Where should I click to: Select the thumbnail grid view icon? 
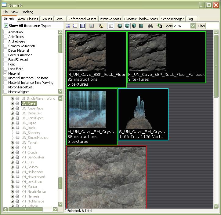[82, 26]
